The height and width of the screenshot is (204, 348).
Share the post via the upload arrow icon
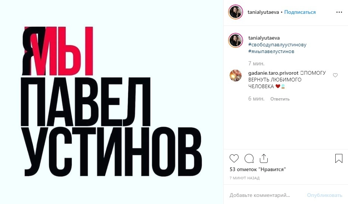click(x=264, y=158)
